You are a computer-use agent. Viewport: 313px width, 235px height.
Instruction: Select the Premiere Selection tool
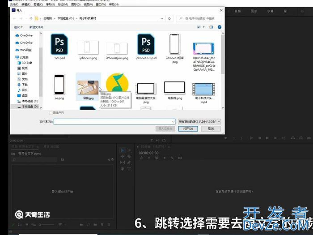coord(123,150)
